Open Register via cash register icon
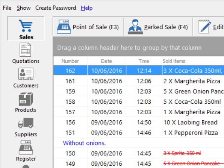Viewport: 224px width, 168px height. 26,147
